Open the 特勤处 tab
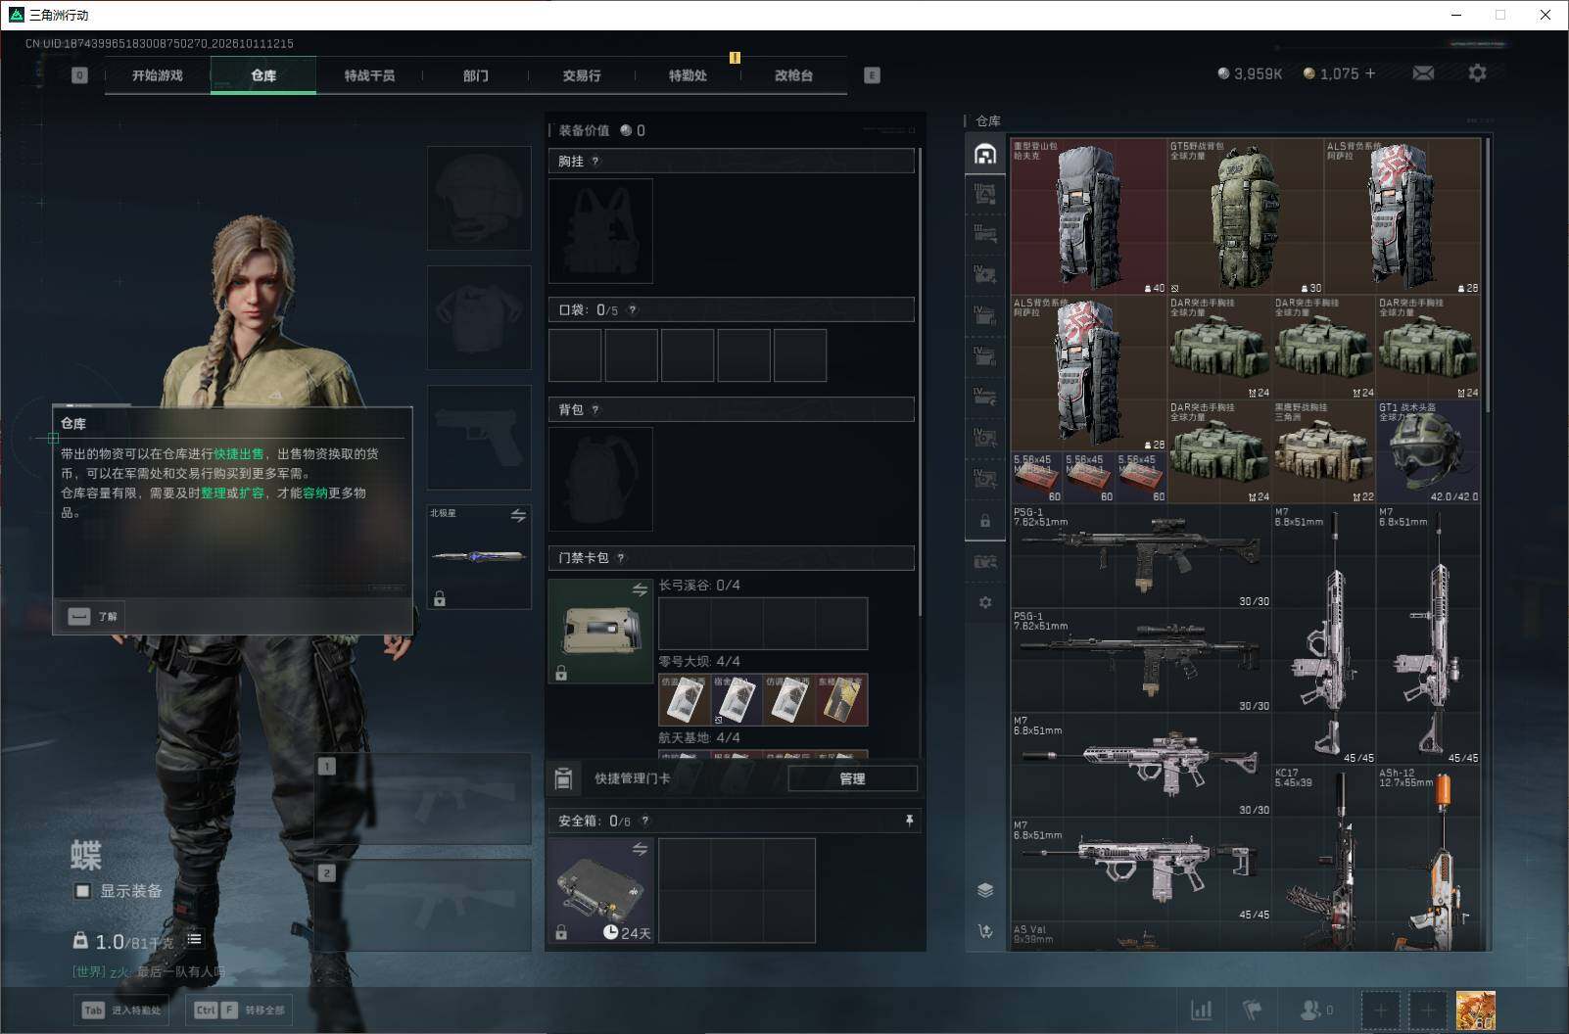This screenshot has height=1034, width=1569. (688, 75)
